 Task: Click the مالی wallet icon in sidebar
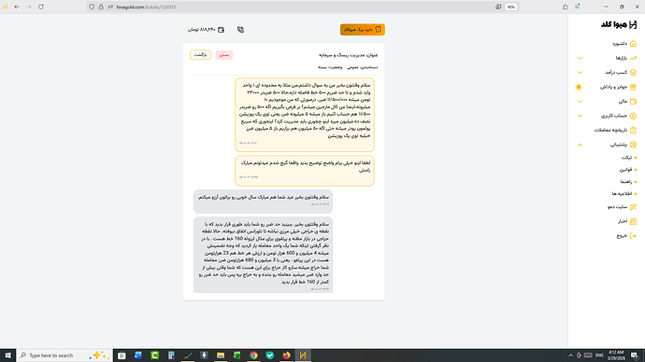pyautogui.click(x=633, y=102)
